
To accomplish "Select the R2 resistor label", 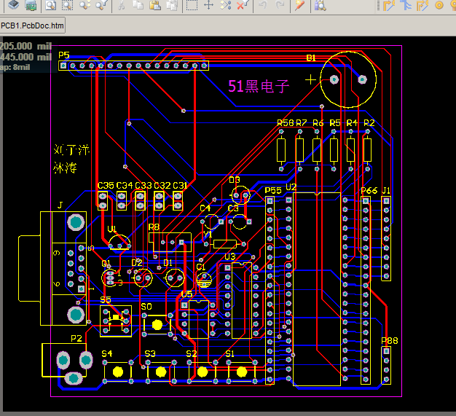I will click(x=369, y=123).
